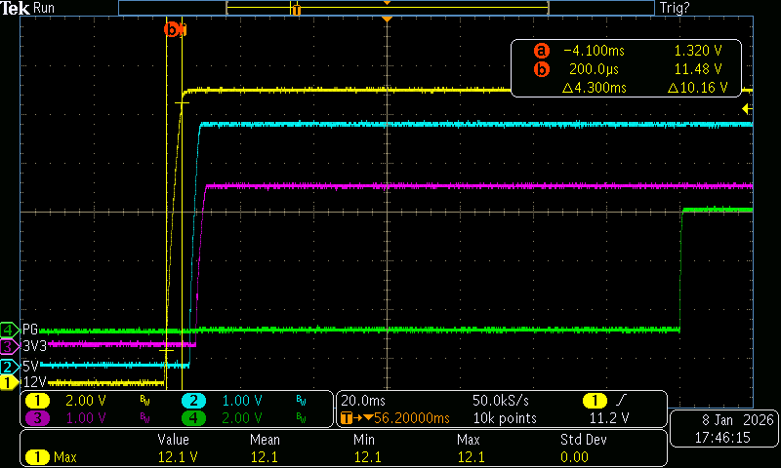Click the channel 3 1.00 V scale badge
This screenshot has height=468, width=781.
click(37, 417)
